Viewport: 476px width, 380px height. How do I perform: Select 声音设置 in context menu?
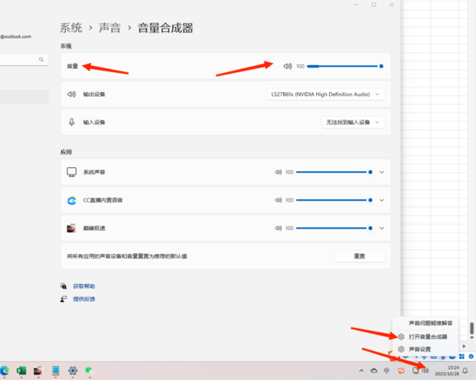pos(425,349)
